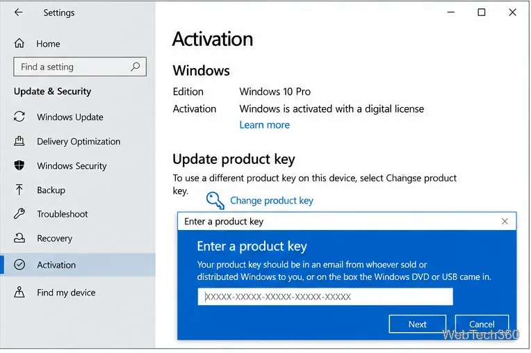Click the 'Your product key should be' description
Image resolution: width=531 pixels, height=353 pixels.
[344, 271]
